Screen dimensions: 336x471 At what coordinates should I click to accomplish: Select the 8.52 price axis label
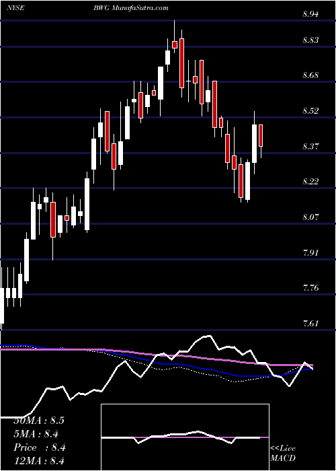[x=310, y=111]
